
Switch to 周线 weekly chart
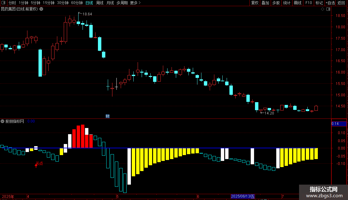tap(100, 3)
